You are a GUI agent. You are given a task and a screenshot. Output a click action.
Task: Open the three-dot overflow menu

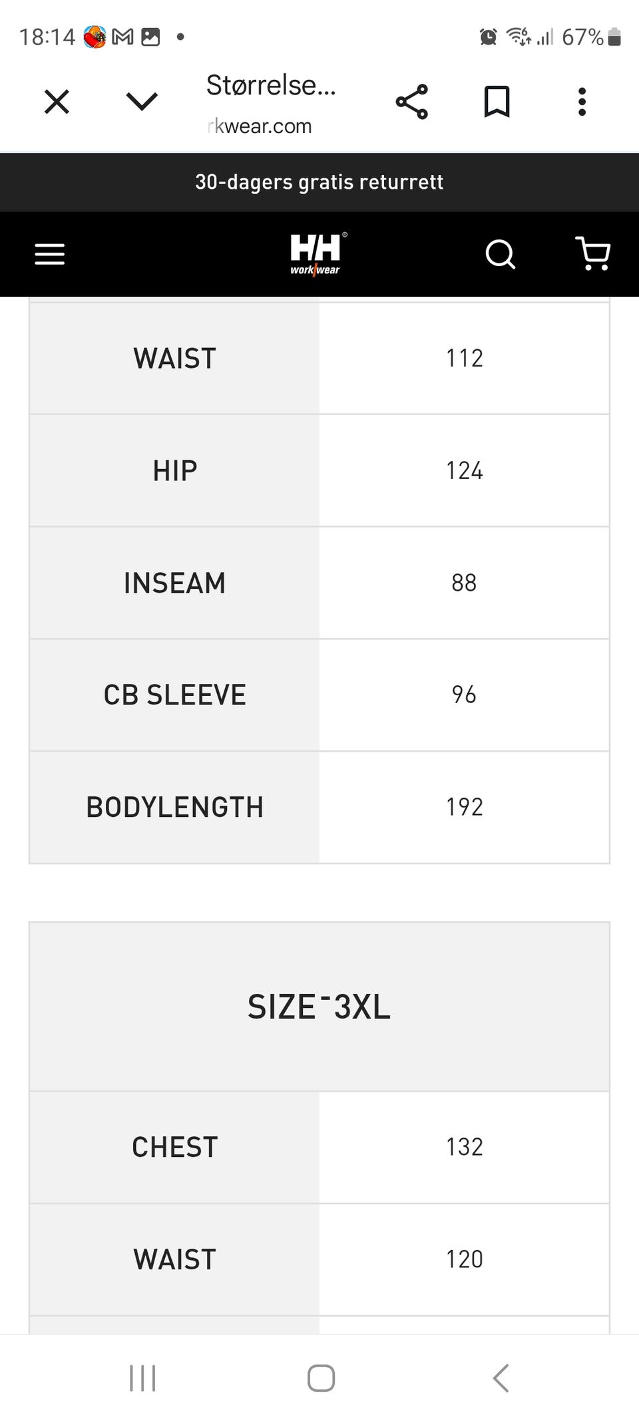(582, 102)
